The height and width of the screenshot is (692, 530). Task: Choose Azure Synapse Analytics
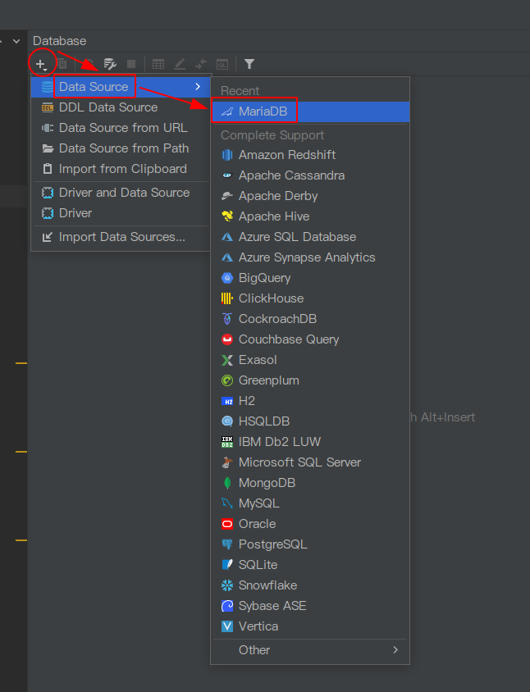310,257
